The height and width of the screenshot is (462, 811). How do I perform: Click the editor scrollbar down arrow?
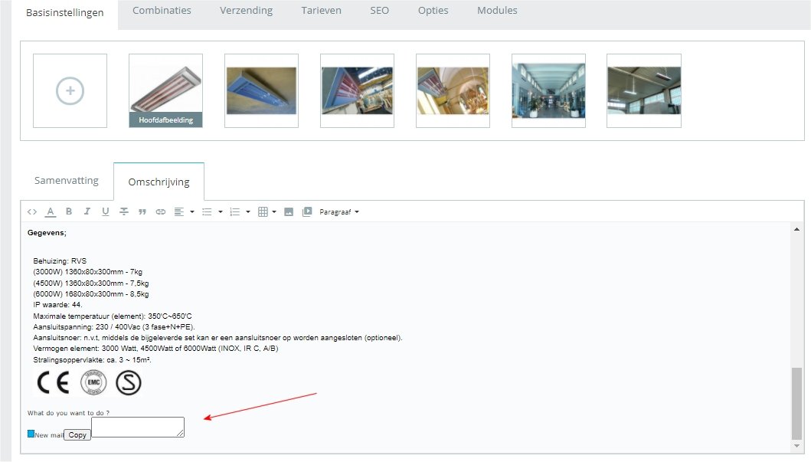[x=796, y=446]
